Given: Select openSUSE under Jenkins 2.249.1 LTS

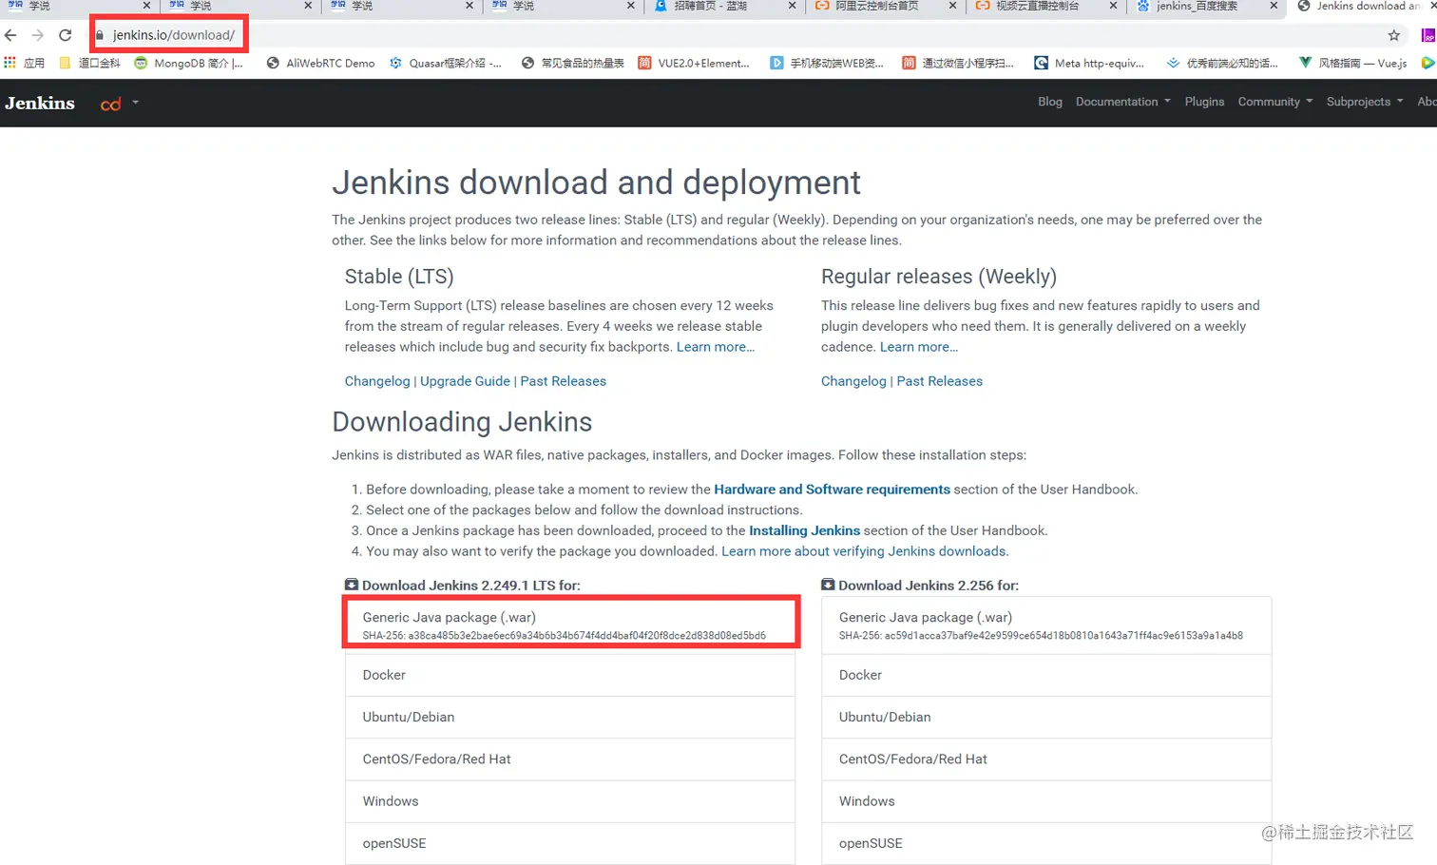Looking at the screenshot, I should tap(570, 843).
